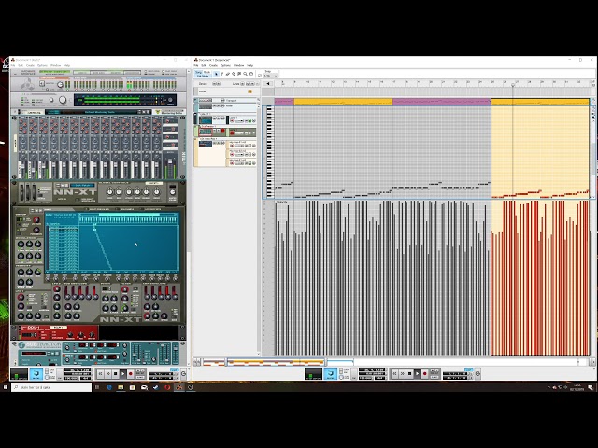This screenshot has height=448, width=598.
Task: Enable the Snap checkbox in sequencer toolbar
Action: point(260,76)
